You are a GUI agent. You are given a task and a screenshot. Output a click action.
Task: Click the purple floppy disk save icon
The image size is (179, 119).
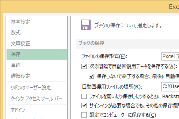click(86, 25)
